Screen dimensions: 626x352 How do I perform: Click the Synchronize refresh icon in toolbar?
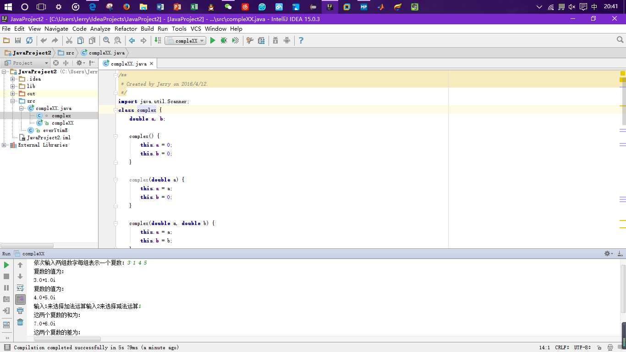coord(29,40)
